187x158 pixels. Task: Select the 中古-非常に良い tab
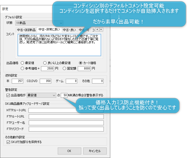tap(49, 29)
